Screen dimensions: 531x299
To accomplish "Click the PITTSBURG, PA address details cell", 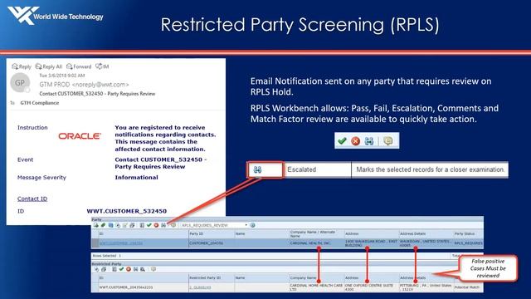I will coord(426,287).
